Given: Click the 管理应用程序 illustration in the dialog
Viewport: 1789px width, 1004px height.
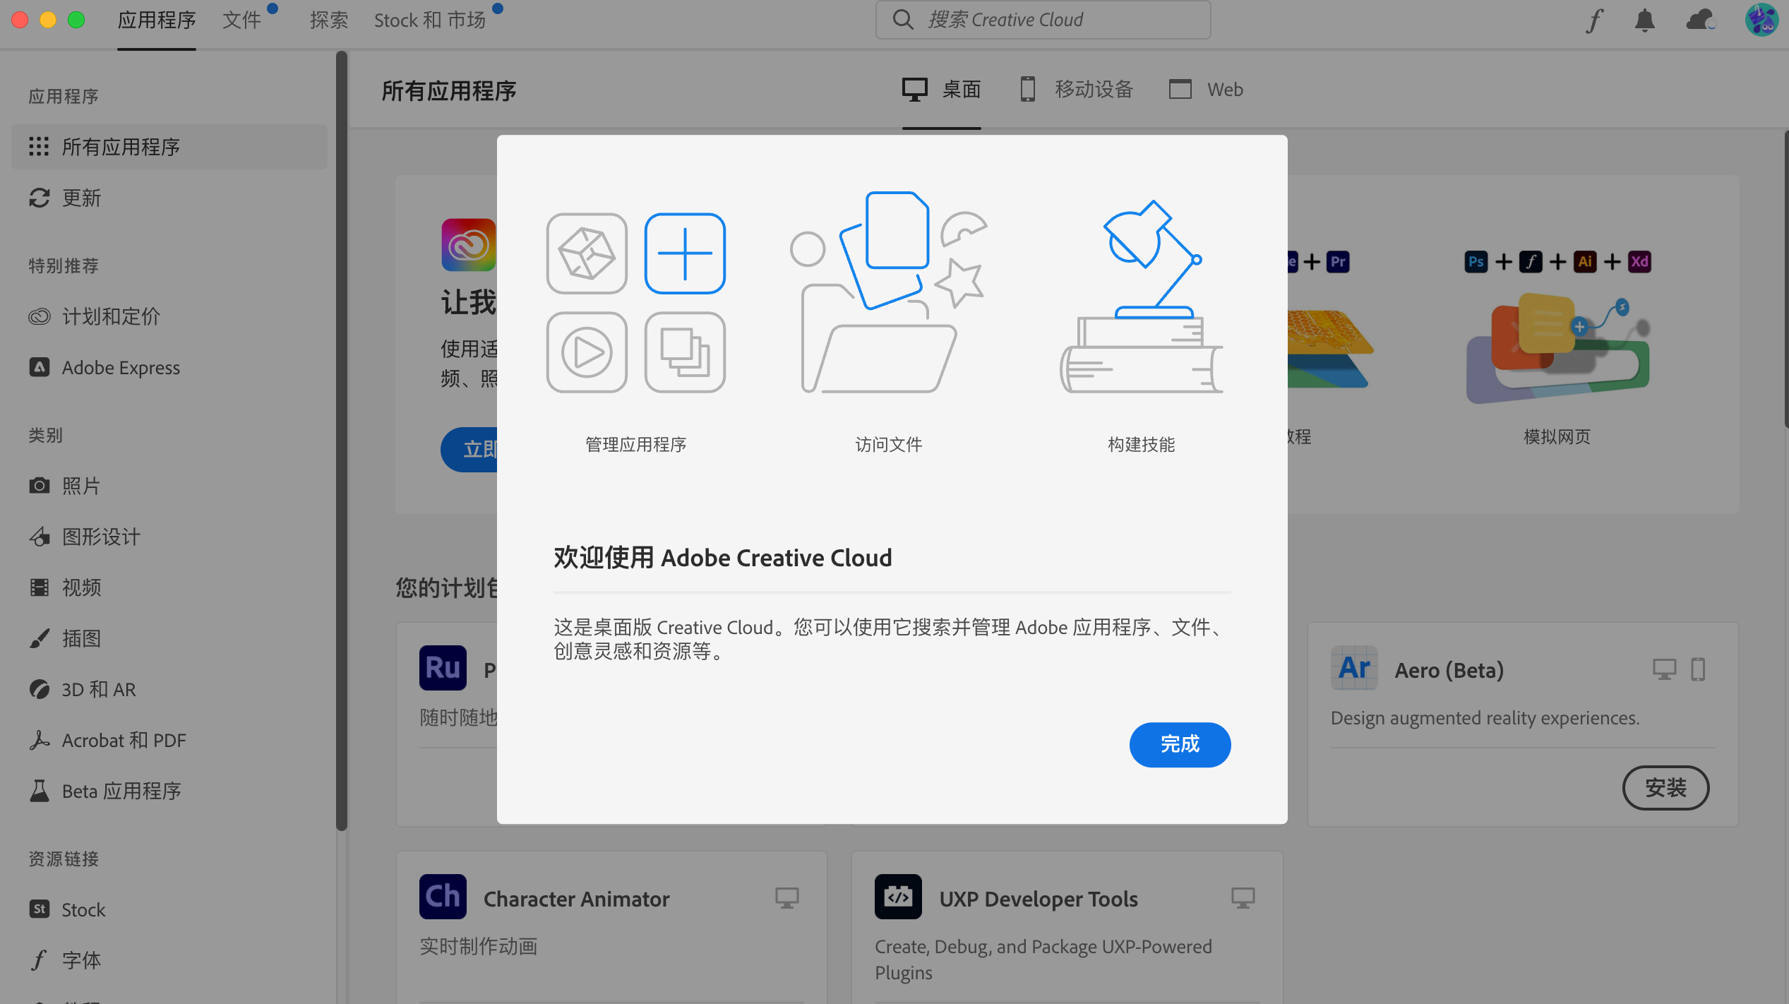Looking at the screenshot, I should [x=636, y=303].
